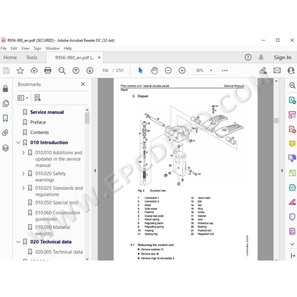Viewport: 297px width, 297px height.
Task: Open the Export PDF tool
Action: point(292,100)
